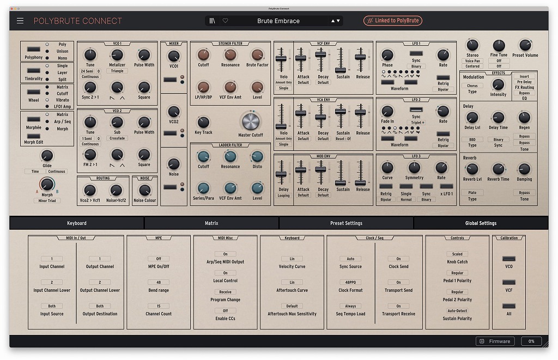Open the Auto Sync Source dropdown
Viewport: 558px width, 360px height.
pos(350,259)
